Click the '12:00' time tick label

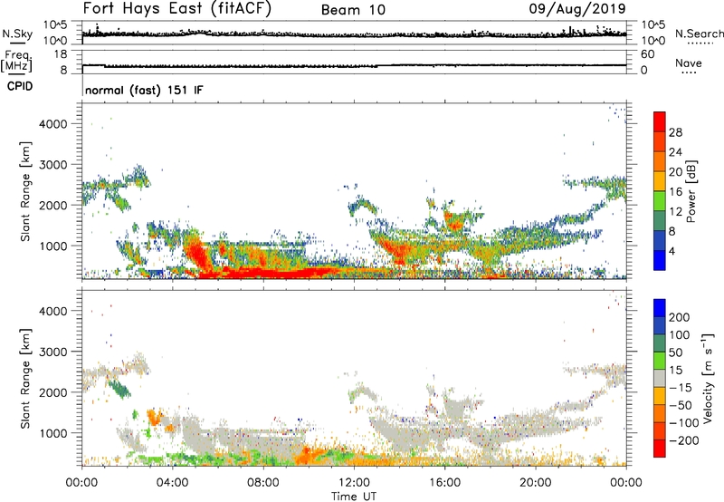[x=354, y=483]
